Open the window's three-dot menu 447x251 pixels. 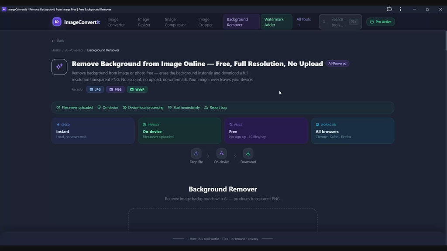point(401,9)
